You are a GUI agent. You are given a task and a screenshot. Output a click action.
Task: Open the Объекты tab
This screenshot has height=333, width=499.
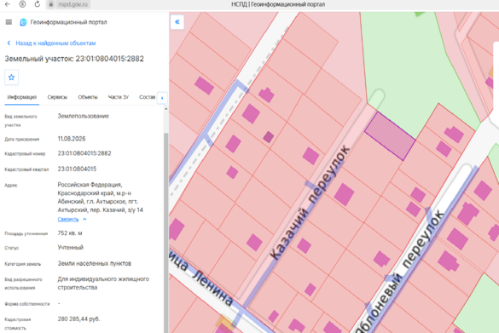click(x=88, y=97)
